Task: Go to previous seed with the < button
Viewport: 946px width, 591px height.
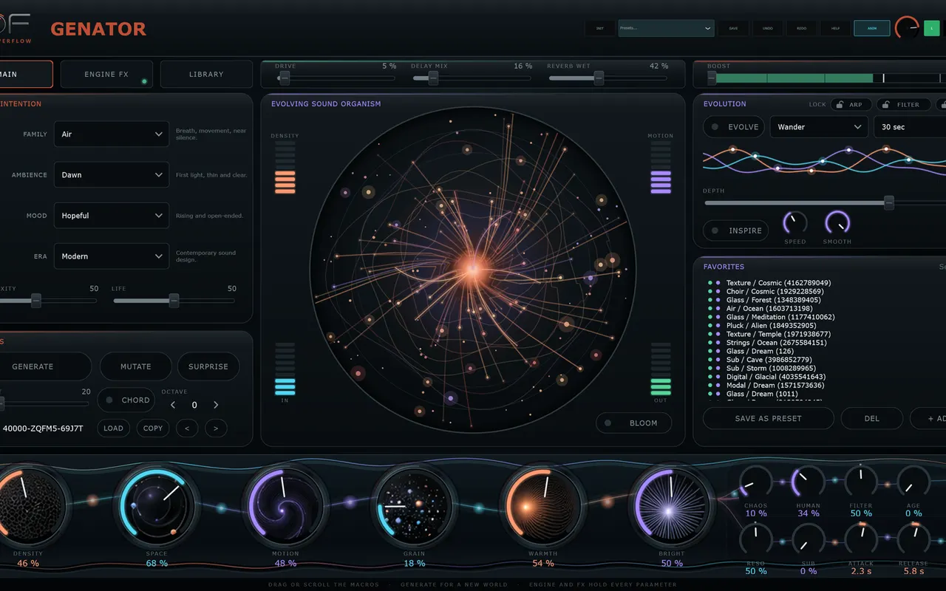Action: pyautogui.click(x=187, y=428)
